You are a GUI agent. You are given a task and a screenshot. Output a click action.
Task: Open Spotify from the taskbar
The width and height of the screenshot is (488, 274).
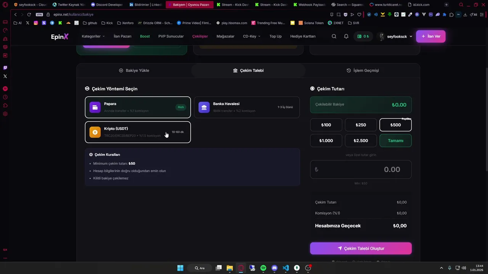pyautogui.click(x=263, y=268)
